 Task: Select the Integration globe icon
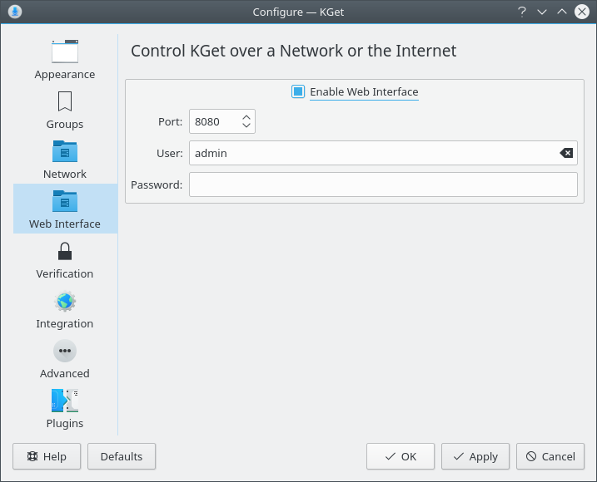64,301
